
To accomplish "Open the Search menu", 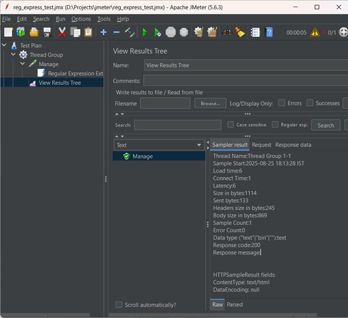I will (41, 19).
